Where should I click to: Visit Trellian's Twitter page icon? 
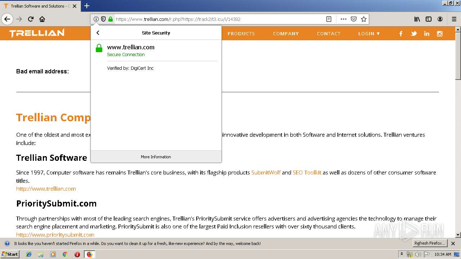414,33
